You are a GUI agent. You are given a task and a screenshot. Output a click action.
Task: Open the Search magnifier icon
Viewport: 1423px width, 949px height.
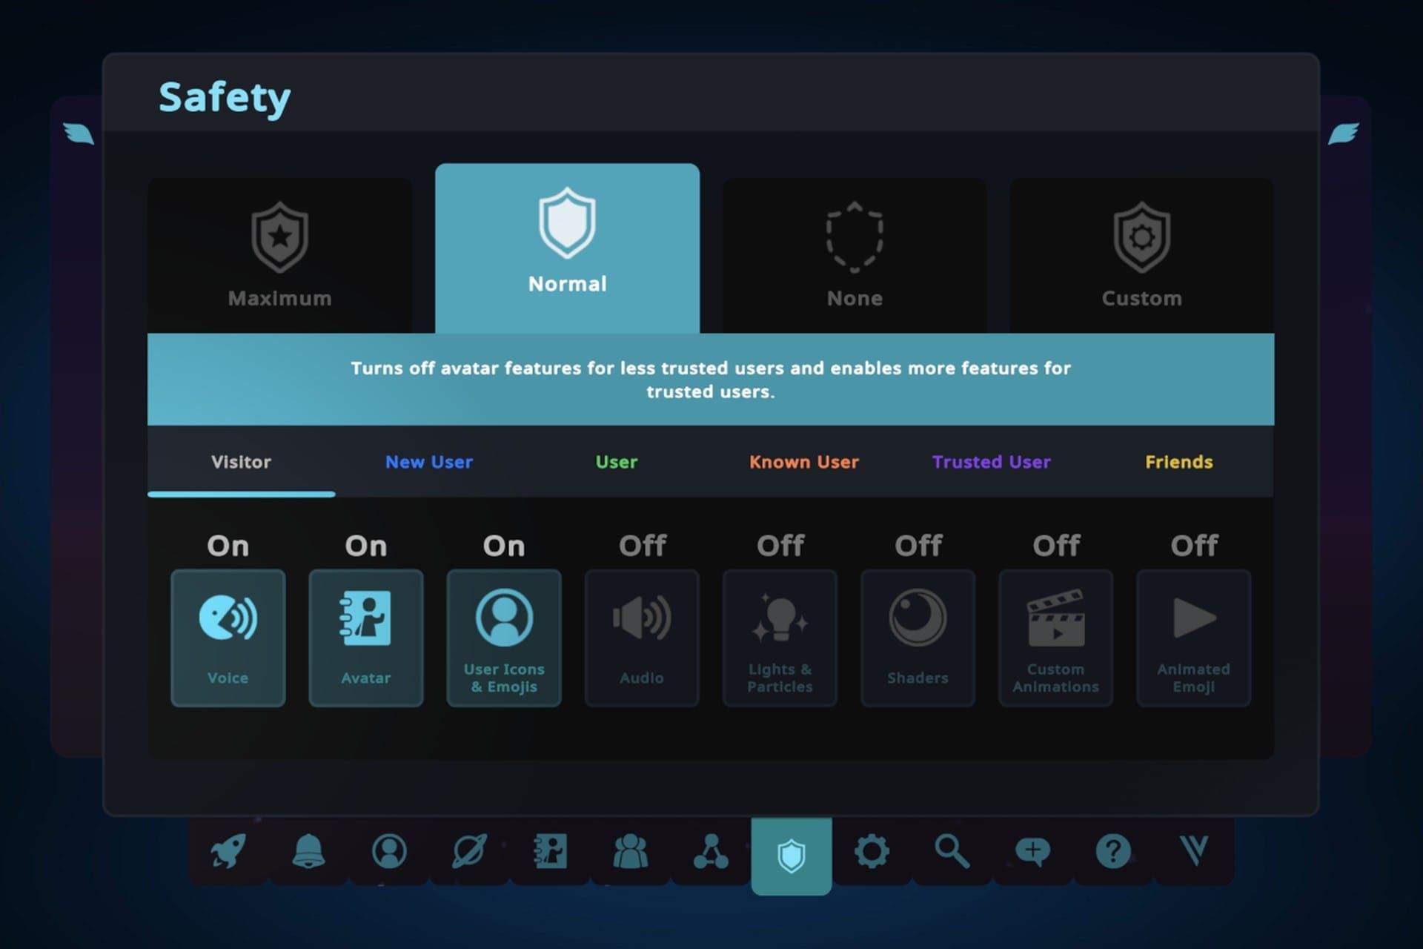[952, 851]
